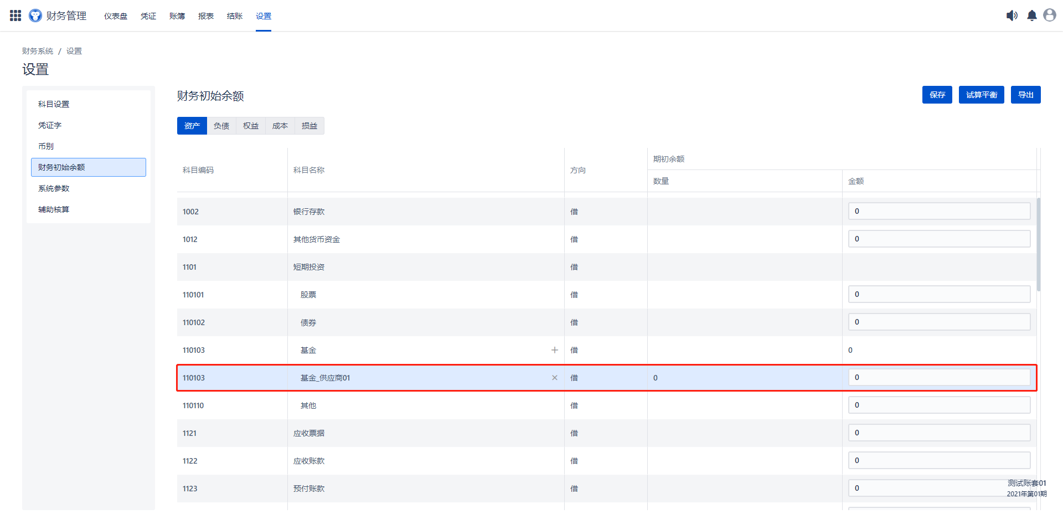
Task: Remove 基金_供应商01 row with X icon
Action: coord(555,378)
